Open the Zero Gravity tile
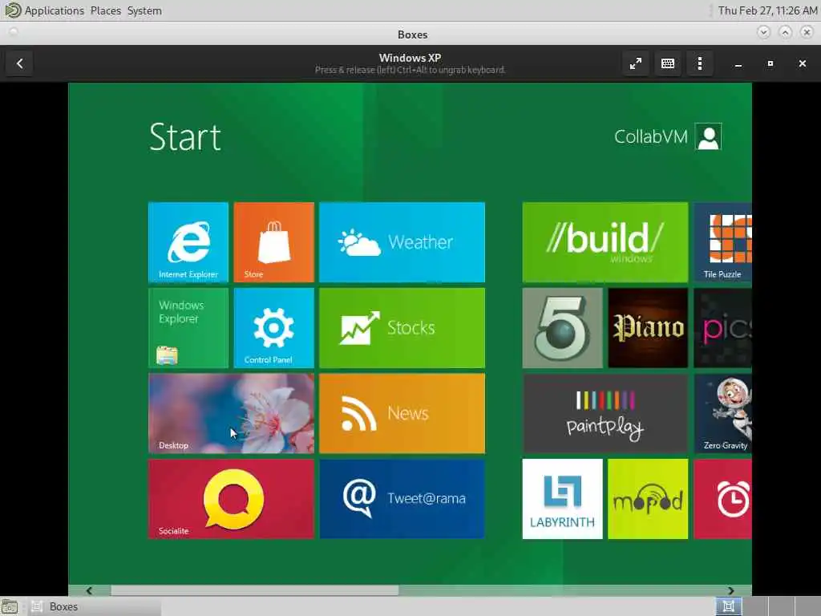 [722, 413]
